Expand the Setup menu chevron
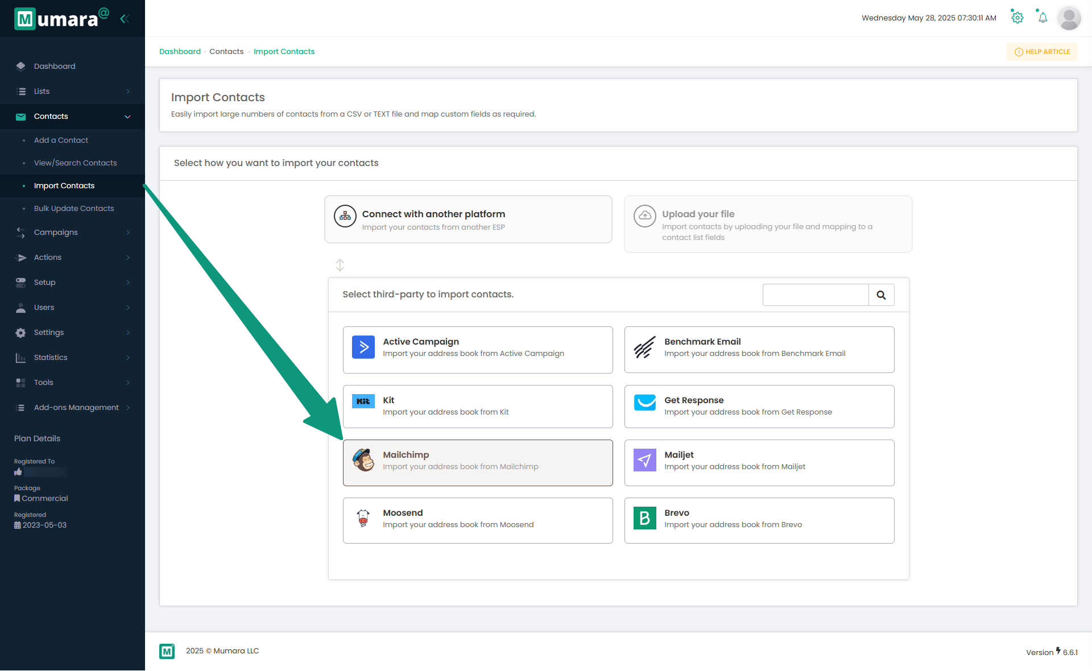This screenshot has height=671, width=1092. click(128, 283)
